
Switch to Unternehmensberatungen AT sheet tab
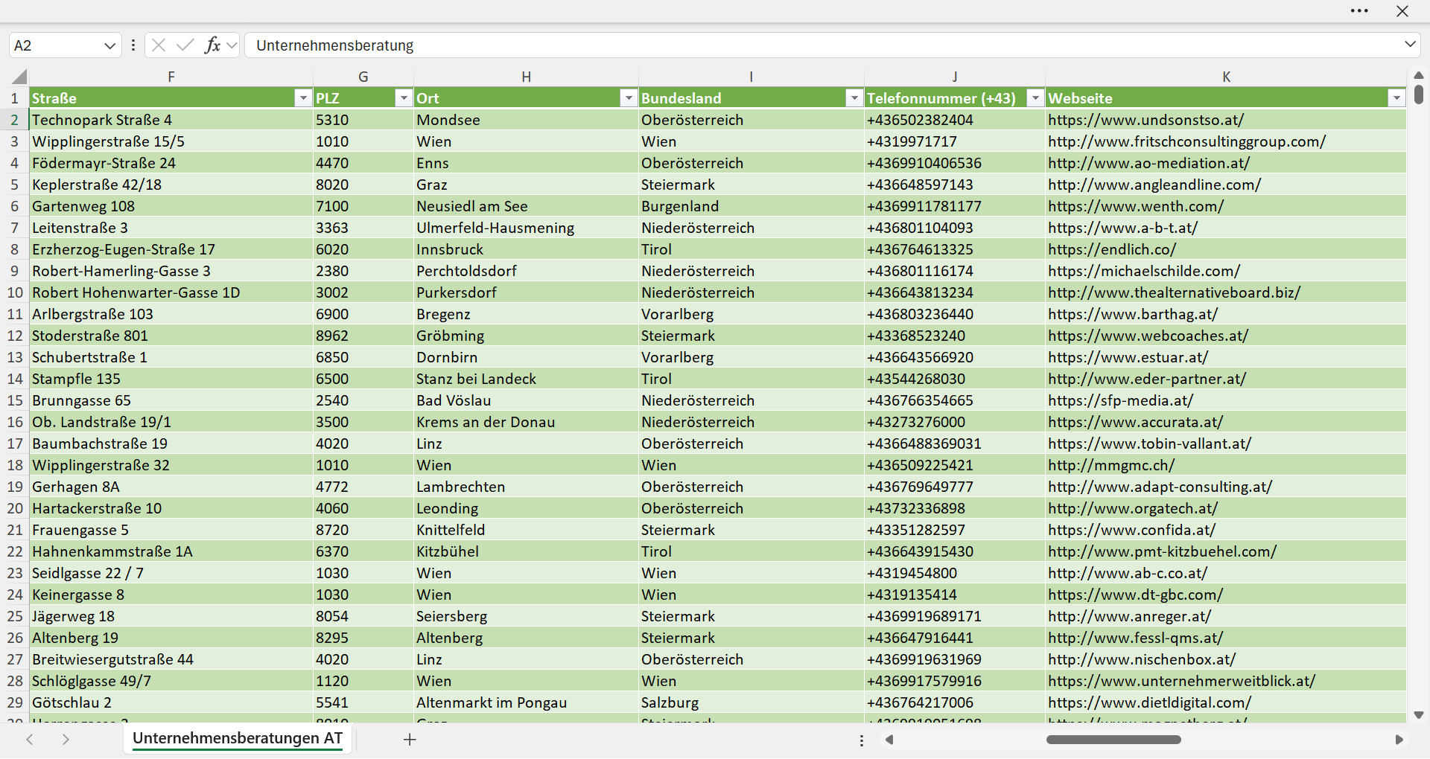[x=238, y=738]
